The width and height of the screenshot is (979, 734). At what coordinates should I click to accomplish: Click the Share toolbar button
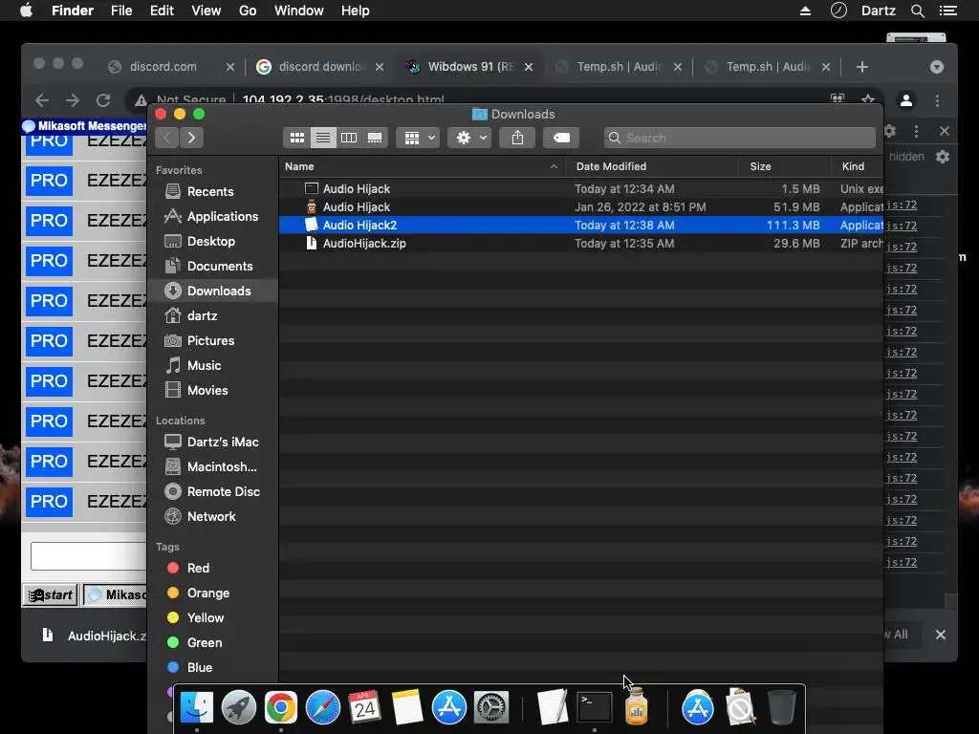pyautogui.click(x=517, y=138)
